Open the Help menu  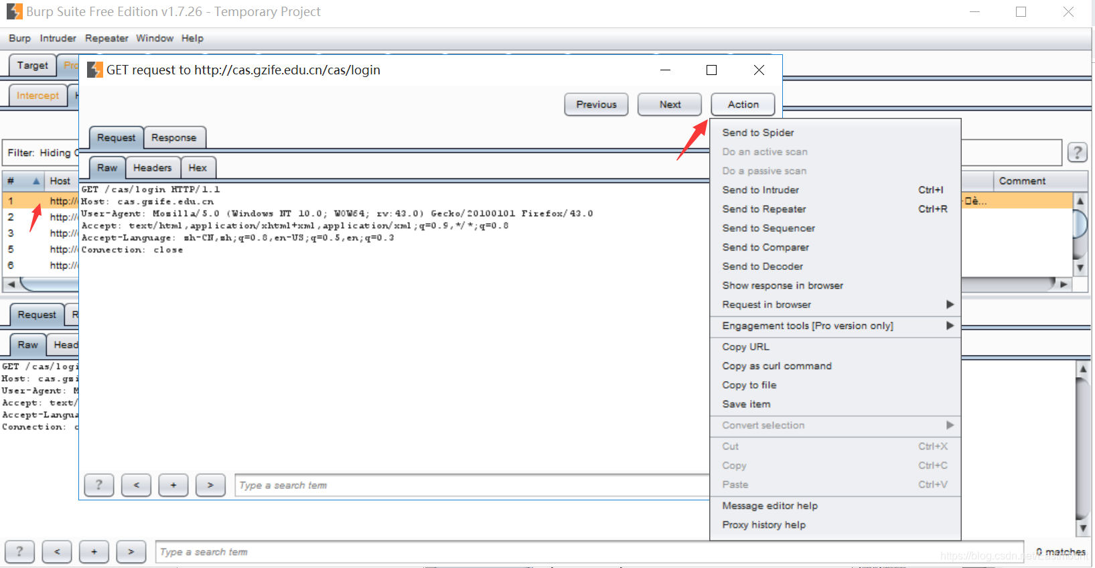[x=192, y=38]
